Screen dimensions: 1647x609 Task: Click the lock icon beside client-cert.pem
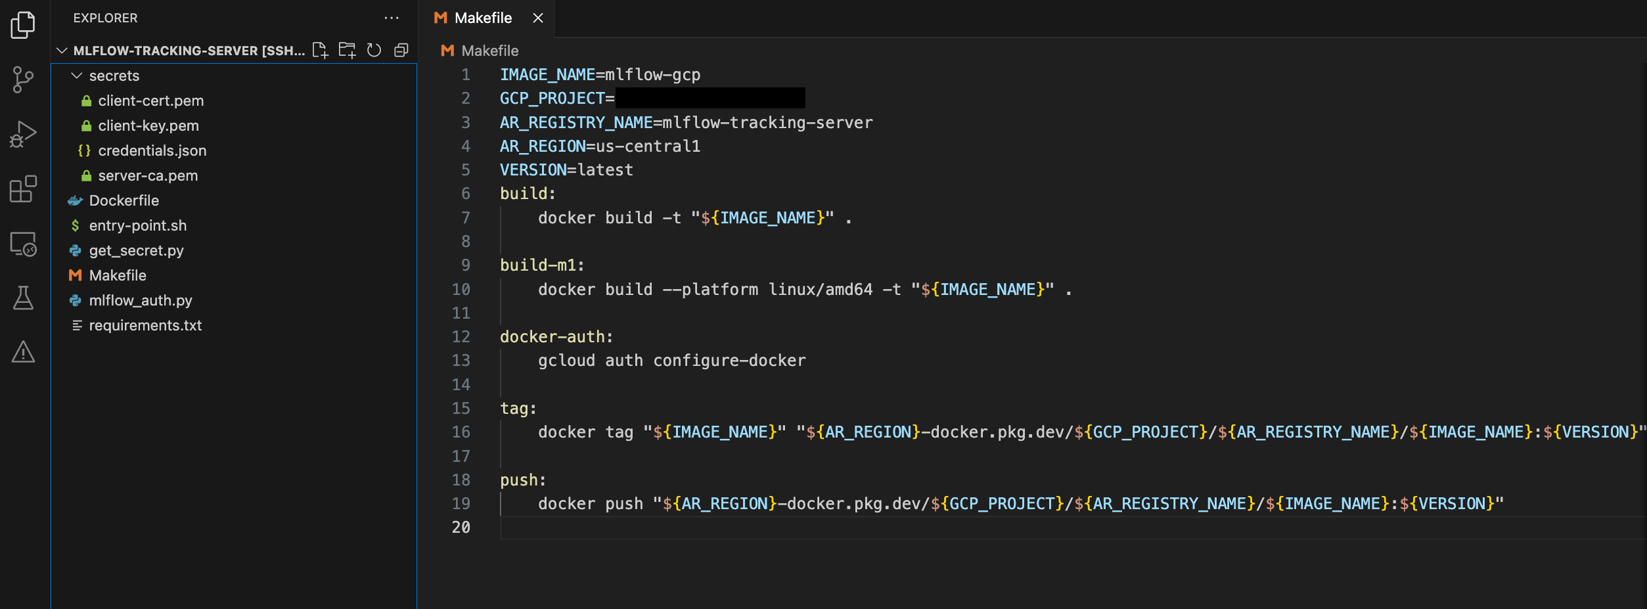pyautogui.click(x=86, y=101)
